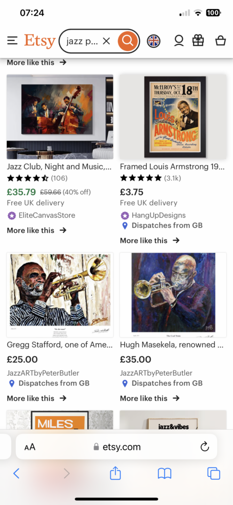Screen dimensions: 233x505
Task: Clear the search field with the X icon
Action: click(x=106, y=41)
